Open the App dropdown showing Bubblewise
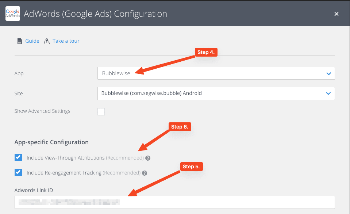The width and height of the screenshot is (350, 214). [x=212, y=73]
